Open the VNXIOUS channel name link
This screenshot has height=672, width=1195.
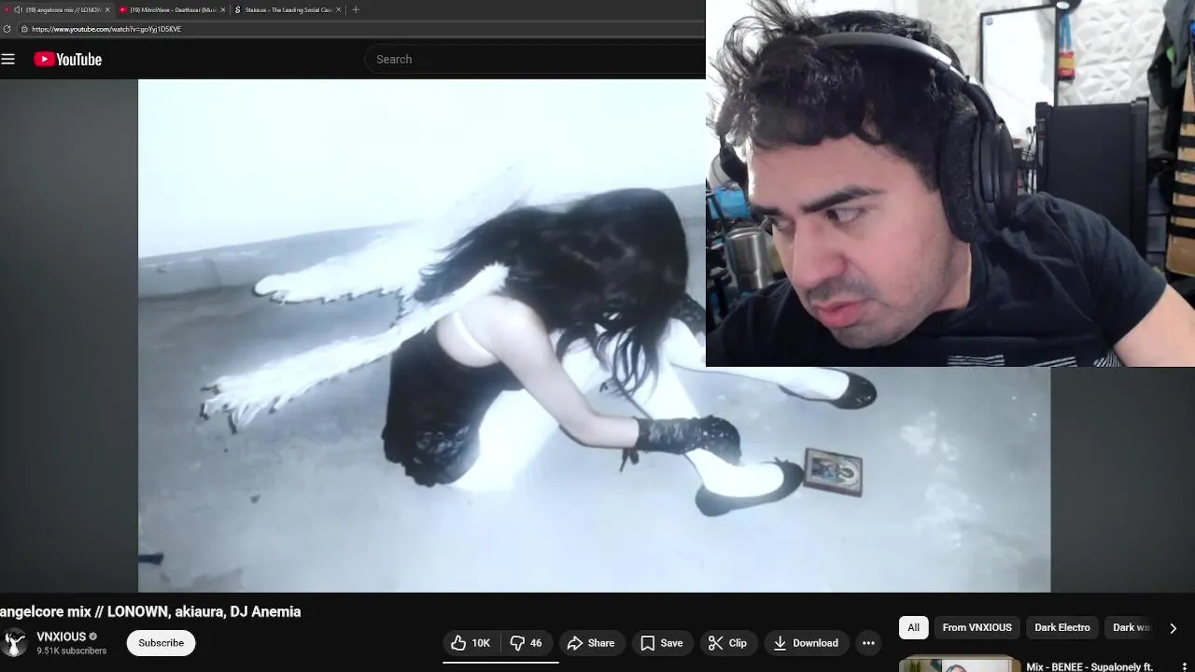62,637
